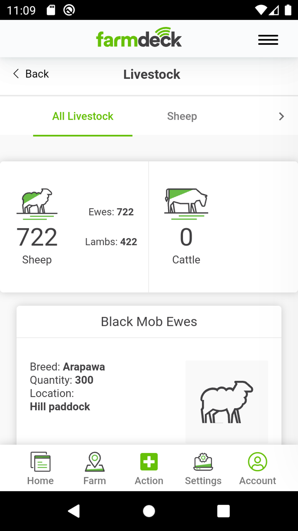Tap the Black Mob Ewes sheep thumbnail
Image resolution: width=298 pixels, height=531 pixels.
[226, 402]
